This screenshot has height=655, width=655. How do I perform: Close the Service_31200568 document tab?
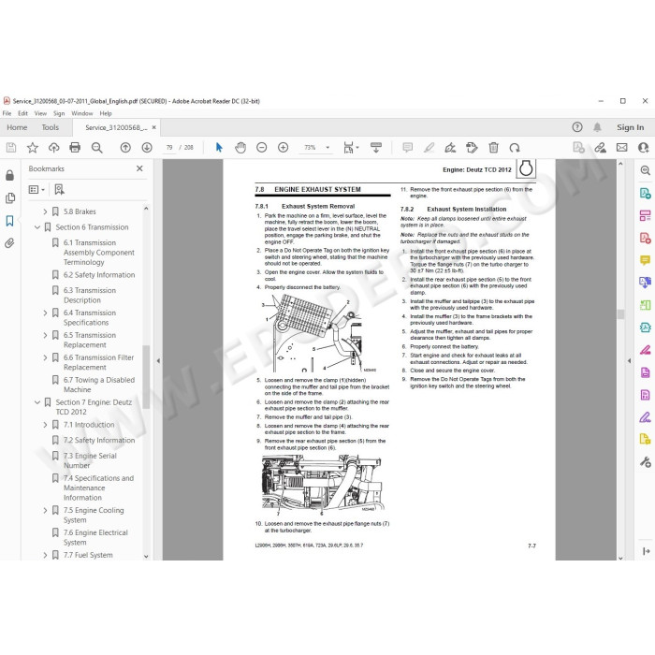154,127
